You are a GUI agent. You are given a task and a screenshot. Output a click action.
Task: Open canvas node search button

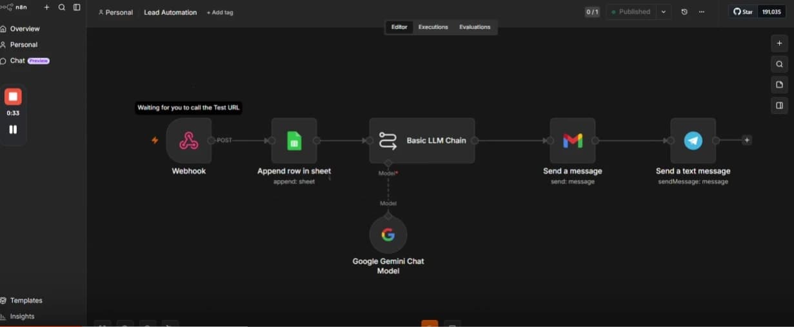[779, 64]
